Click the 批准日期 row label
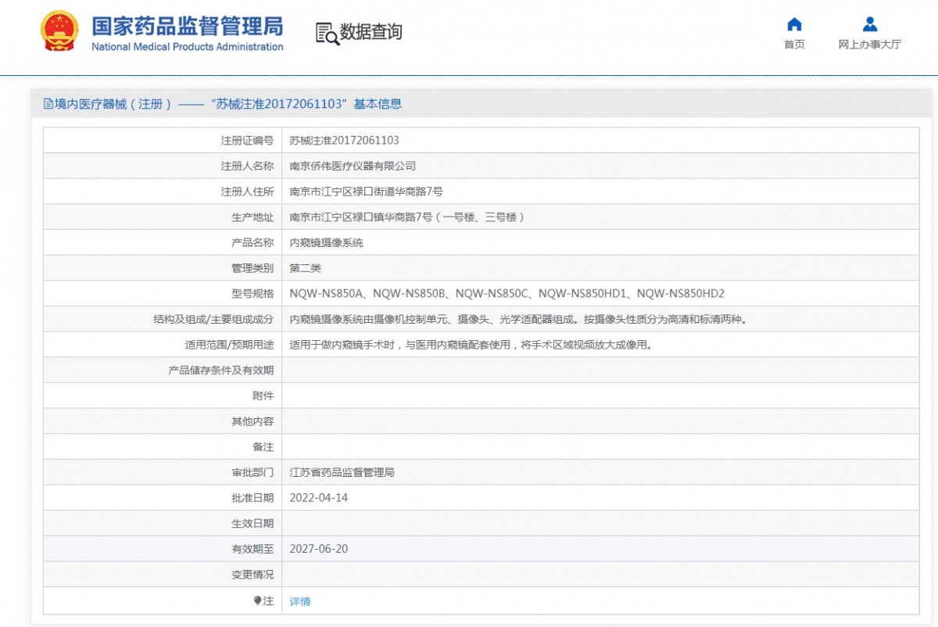938x627 pixels. click(x=252, y=498)
